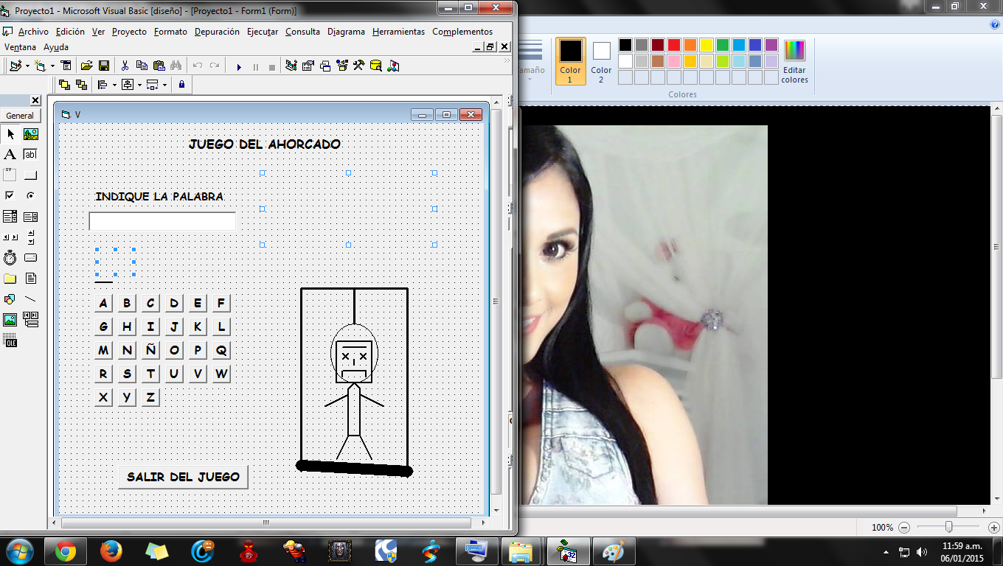Open the Depuración menu

(217, 32)
